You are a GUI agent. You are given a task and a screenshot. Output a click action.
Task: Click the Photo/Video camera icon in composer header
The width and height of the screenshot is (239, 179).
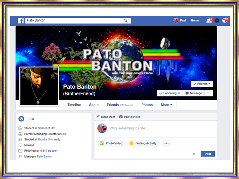coord(121,117)
